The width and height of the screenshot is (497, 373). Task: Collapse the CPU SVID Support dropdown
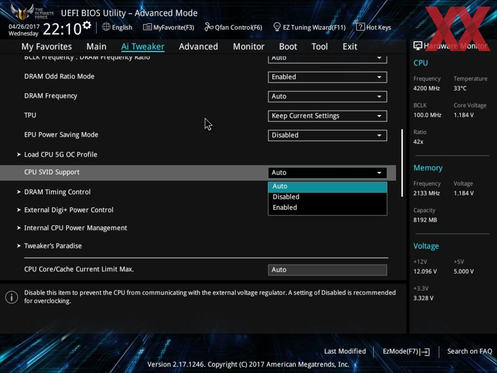[x=327, y=173]
